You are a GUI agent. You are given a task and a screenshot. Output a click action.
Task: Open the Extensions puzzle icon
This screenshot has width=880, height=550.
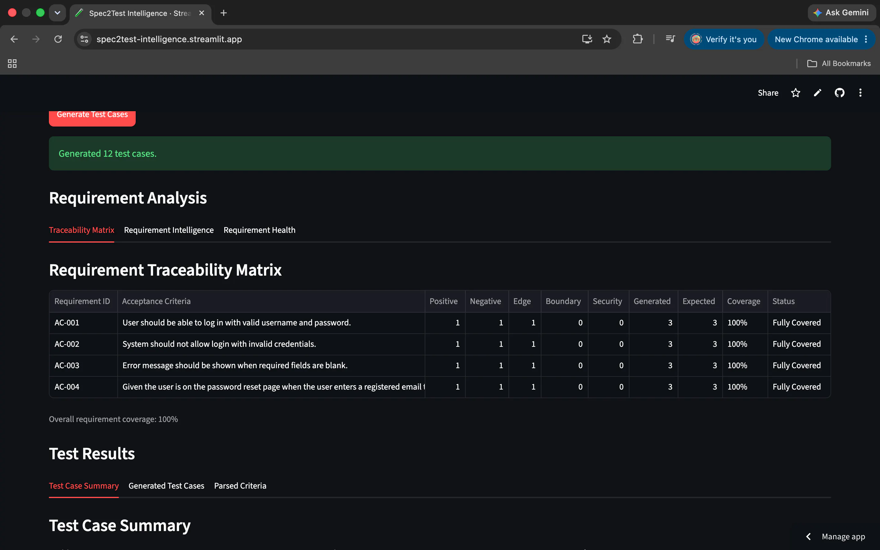pyautogui.click(x=637, y=39)
